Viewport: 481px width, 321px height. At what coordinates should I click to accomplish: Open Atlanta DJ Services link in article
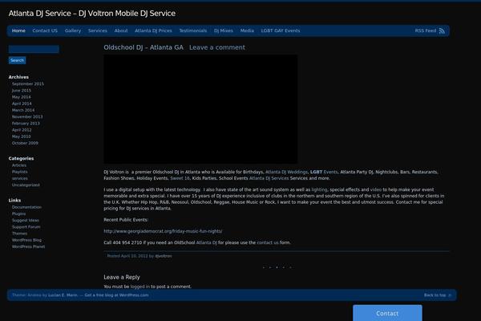[269, 178]
